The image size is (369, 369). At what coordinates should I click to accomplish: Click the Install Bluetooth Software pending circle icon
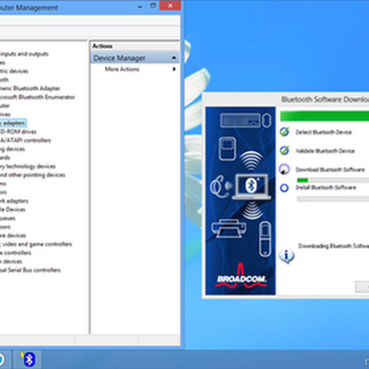pyautogui.click(x=284, y=188)
